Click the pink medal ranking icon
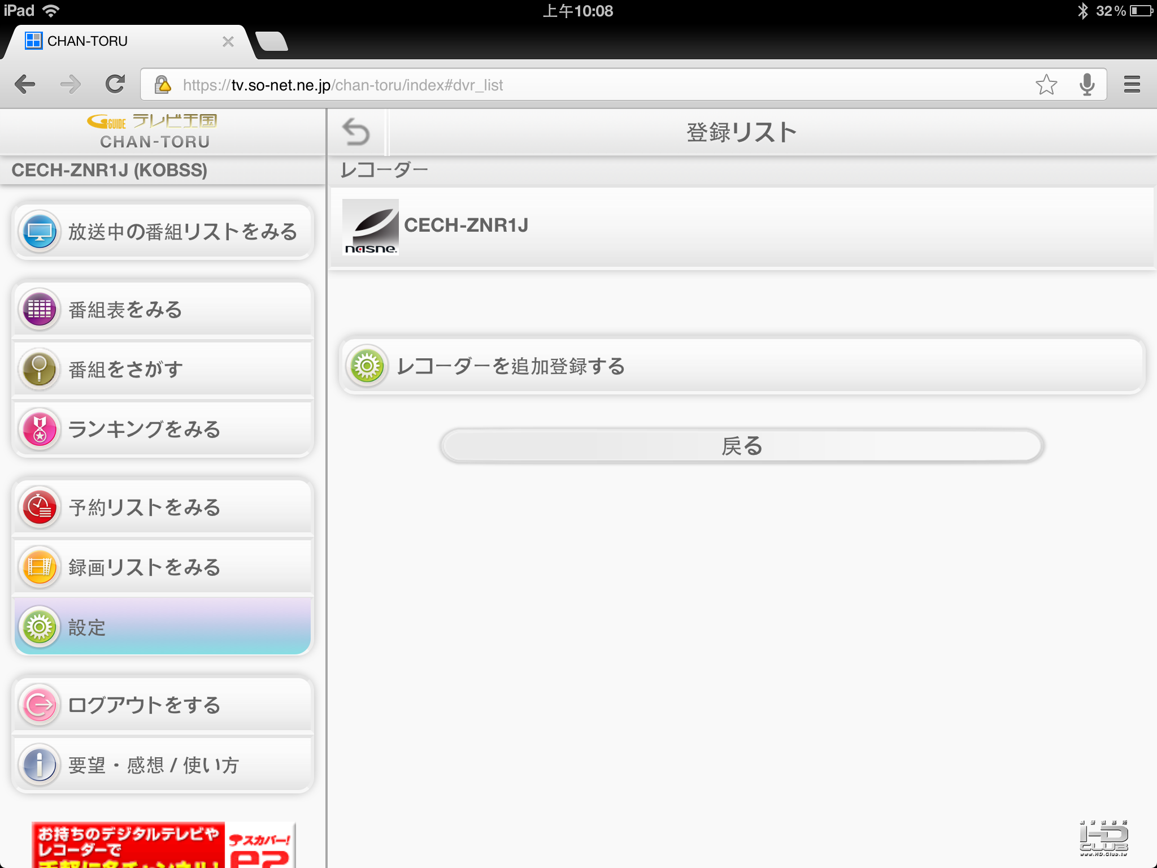 (x=40, y=429)
